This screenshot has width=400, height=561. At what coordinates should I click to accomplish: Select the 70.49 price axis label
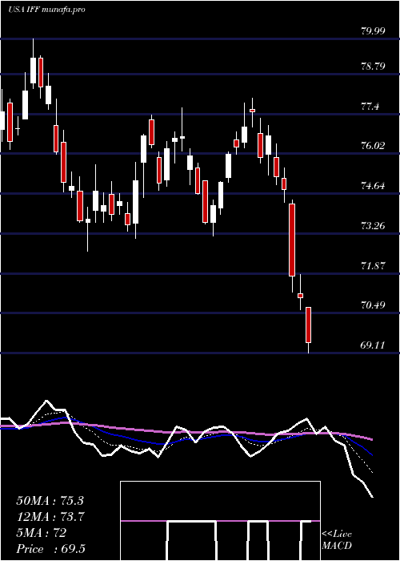[x=373, y=305]
